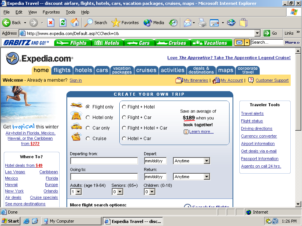Open the corporate travel tab

tap(248, 70)
